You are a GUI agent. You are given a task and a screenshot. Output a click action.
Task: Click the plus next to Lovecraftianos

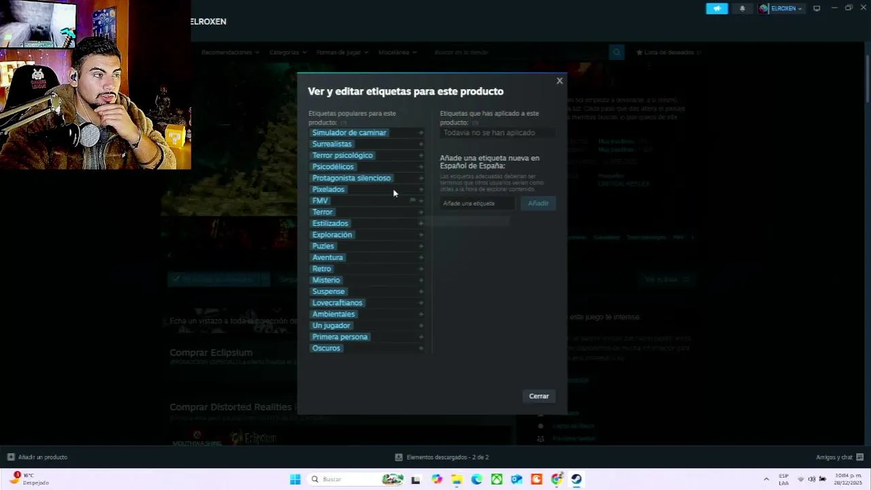[x=421, y=303]
